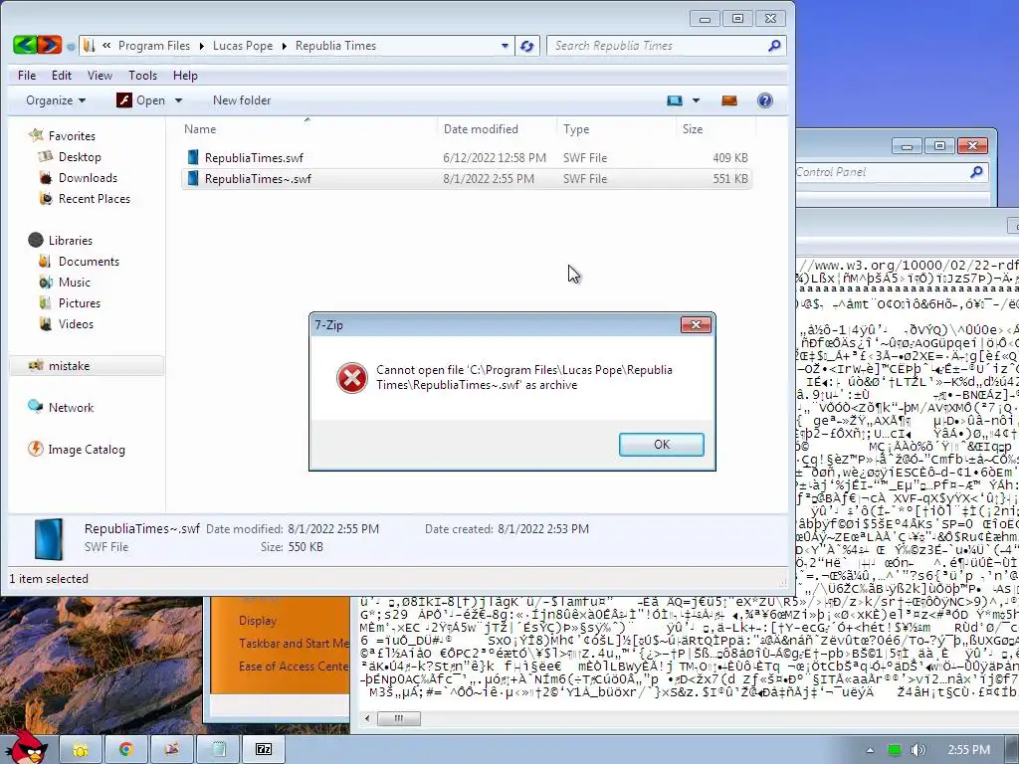Screen dimensions: 1019x764
Task: Expand the Open button dropdown arrow
Action: tap(178, 100)
